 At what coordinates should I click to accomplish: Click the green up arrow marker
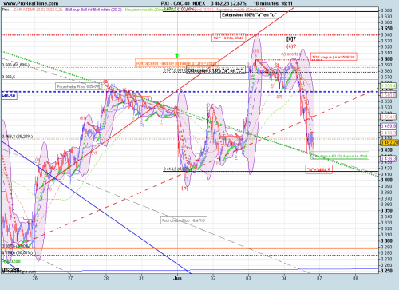click(x=177, y=55)
